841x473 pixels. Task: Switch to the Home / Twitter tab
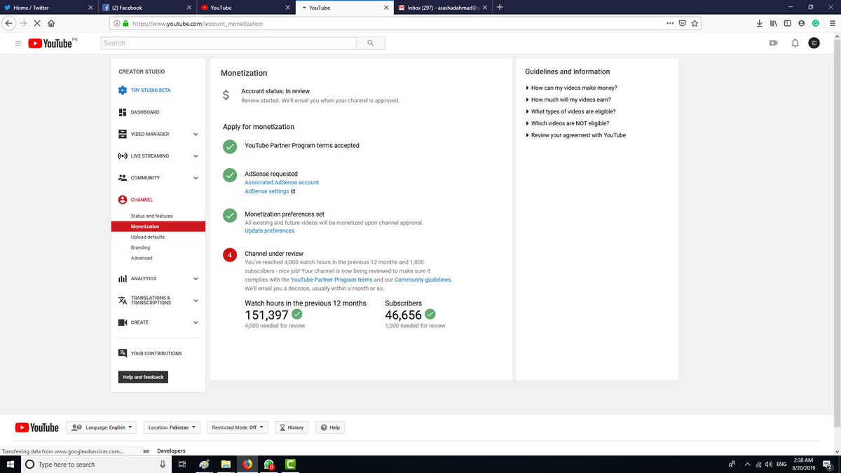click(48, 7)
